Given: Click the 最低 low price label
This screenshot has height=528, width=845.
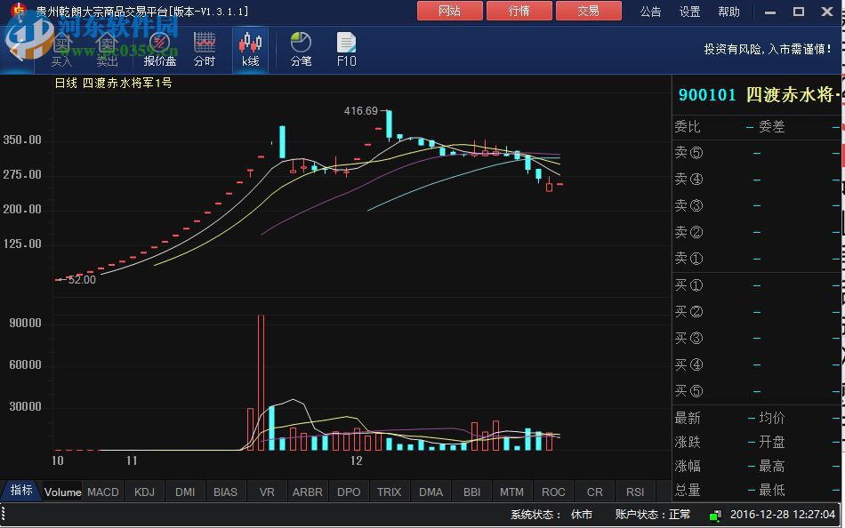Looking at the screenshot, I should point(772,491).
